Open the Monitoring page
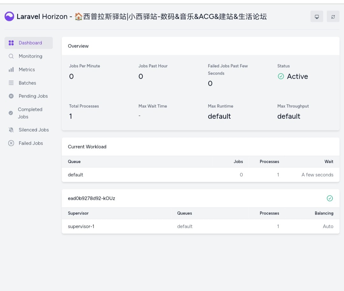Viewport: 344px width, 291px height. pos(29,56)
